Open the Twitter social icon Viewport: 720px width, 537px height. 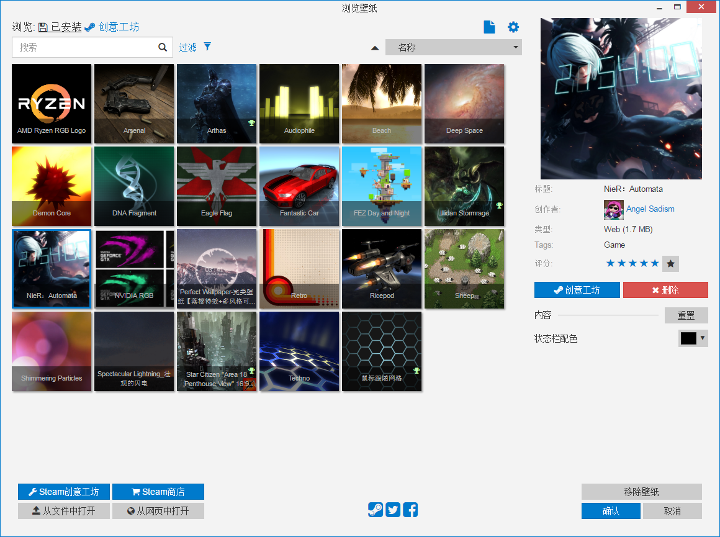[x=393, y=510]
